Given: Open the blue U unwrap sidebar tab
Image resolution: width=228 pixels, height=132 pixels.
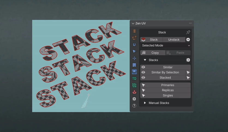Looking at the screenshot, I should pyautogui.click(x=134, y=45).
